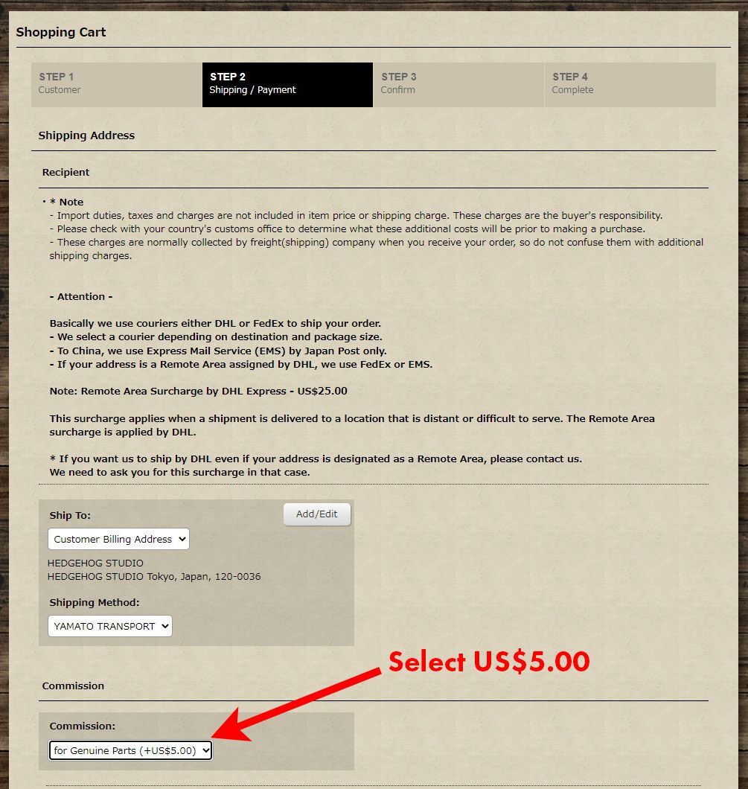
Task: Click the Shipping Address section heading
Action: click(86, 135)
